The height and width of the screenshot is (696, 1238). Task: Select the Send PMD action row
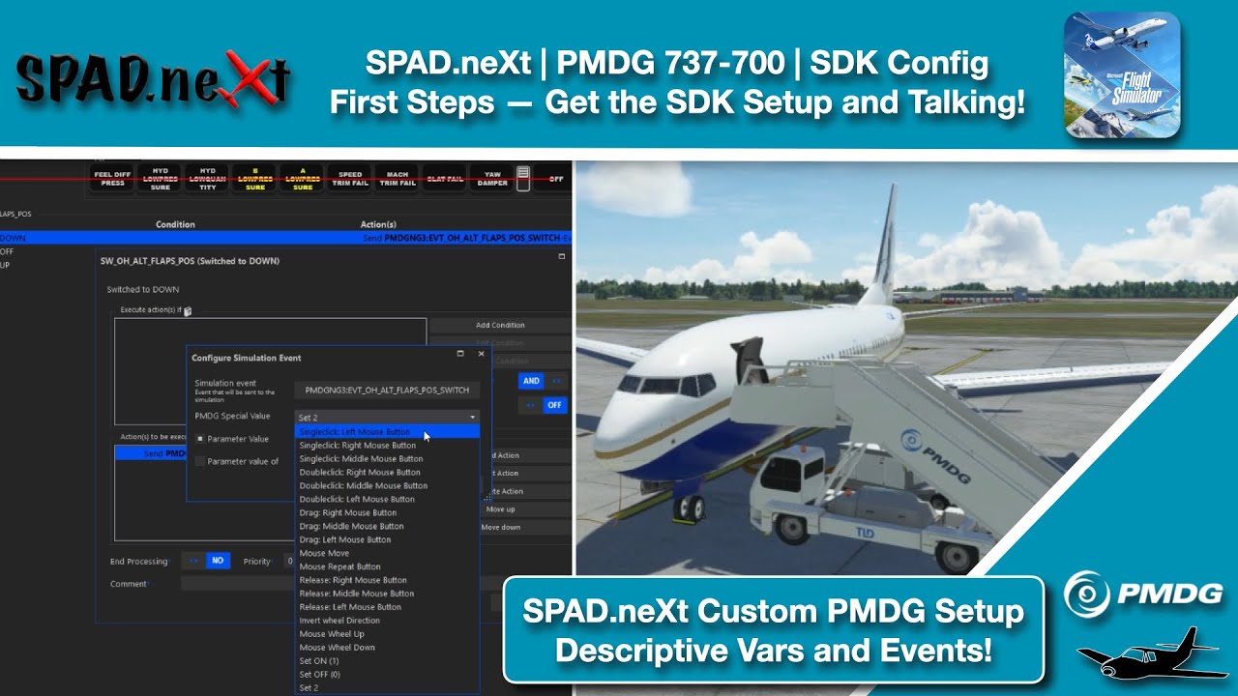coord(151,453)
